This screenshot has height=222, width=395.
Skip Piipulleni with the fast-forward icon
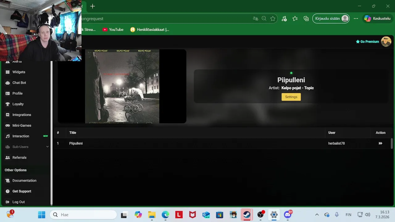click(380, 143)
